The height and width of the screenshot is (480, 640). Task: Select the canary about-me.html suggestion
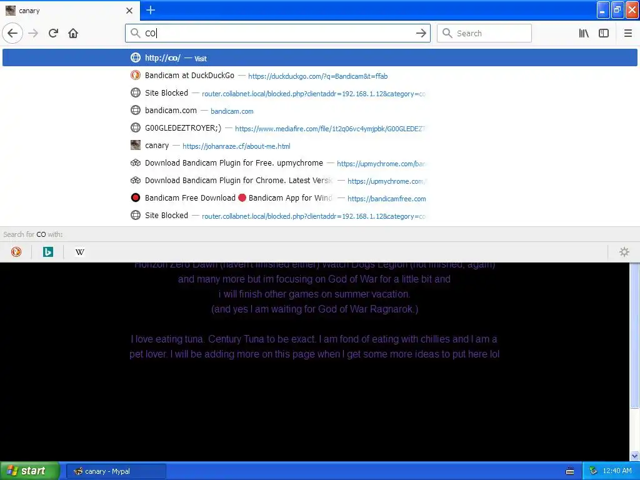(x=320, y=146)
